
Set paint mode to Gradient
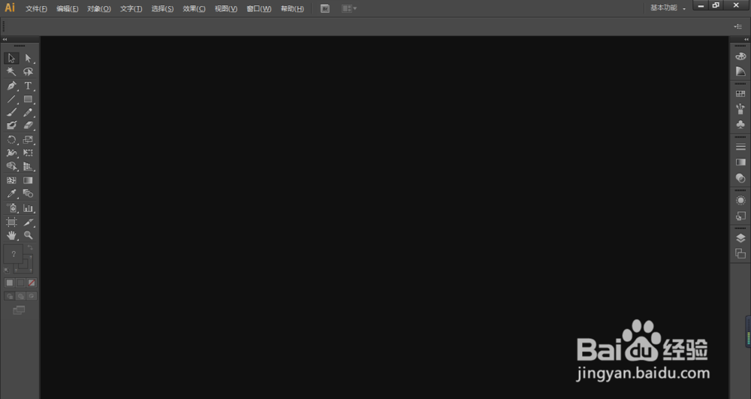20,283
